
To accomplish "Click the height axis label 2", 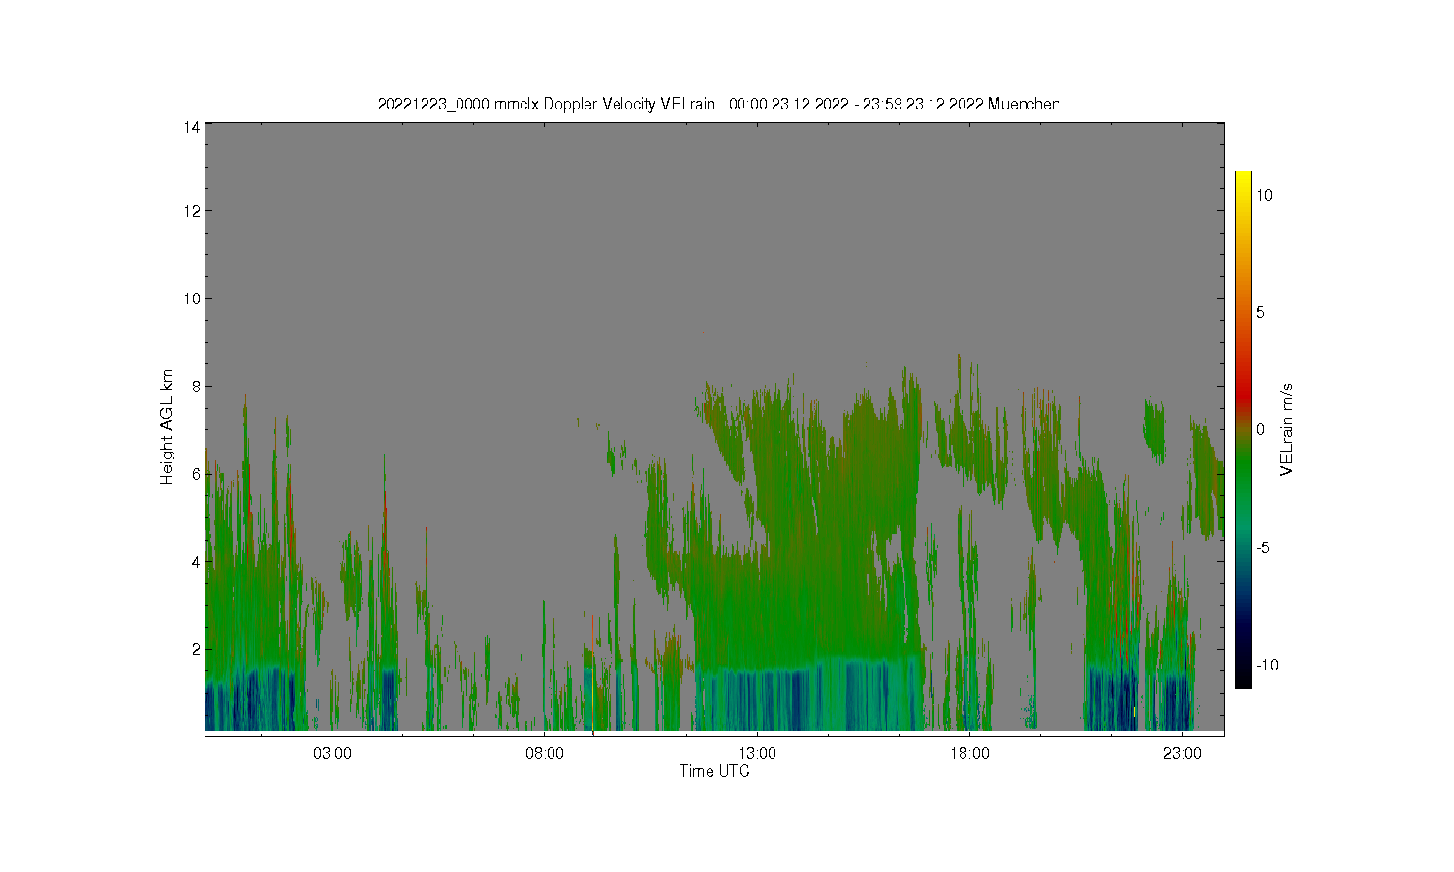I will tap(196, 649).
